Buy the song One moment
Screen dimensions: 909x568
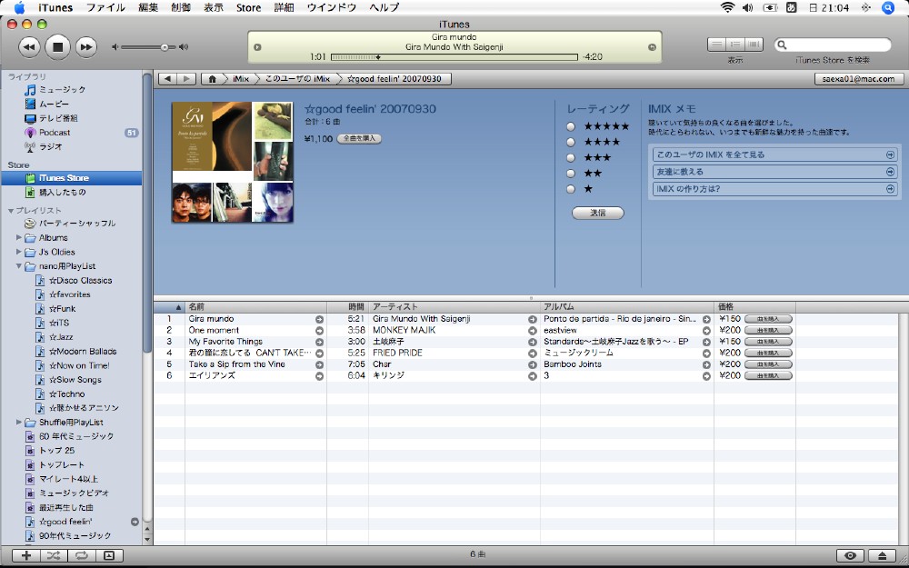(x=768, y=331)
